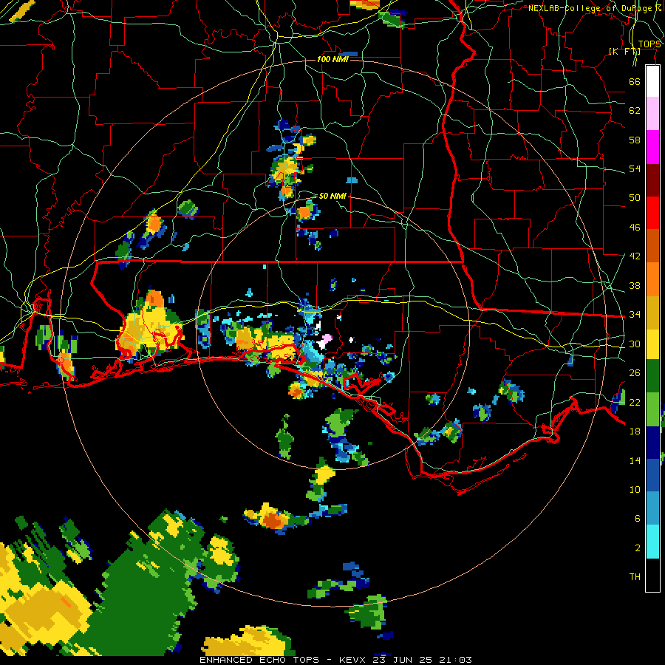The width and height of the screenshot is (665, 665).
Task: Select the cyan legend color band
Action: point(652,542)
